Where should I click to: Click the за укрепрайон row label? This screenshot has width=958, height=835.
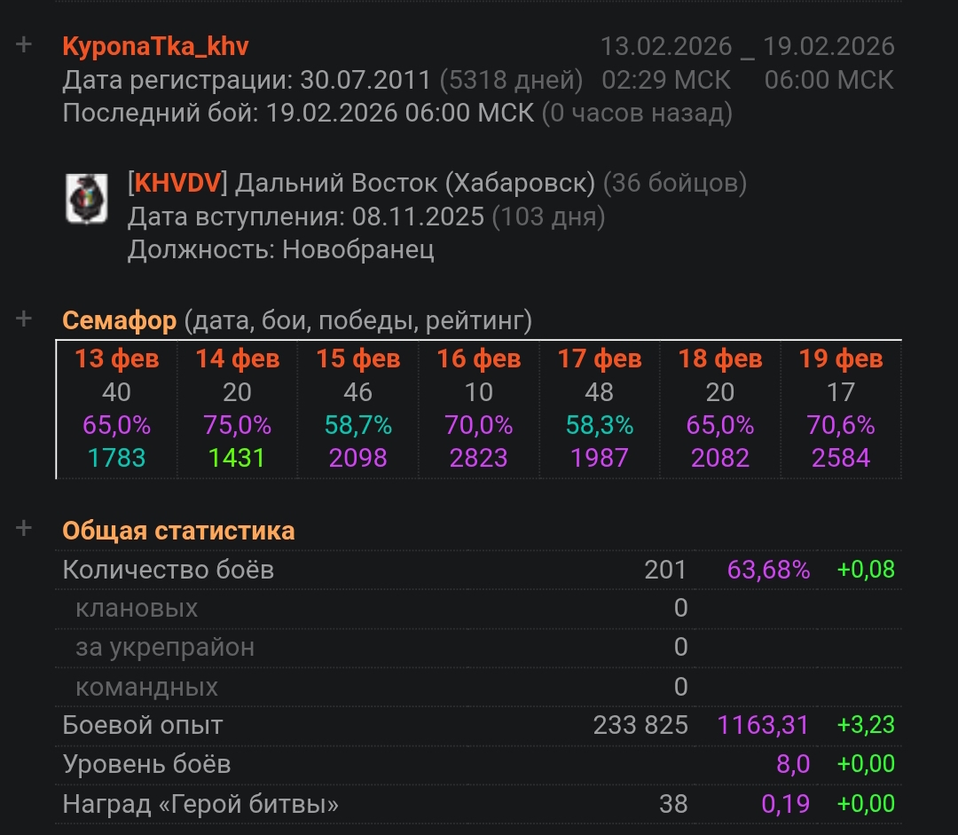[x=165, y=648]
